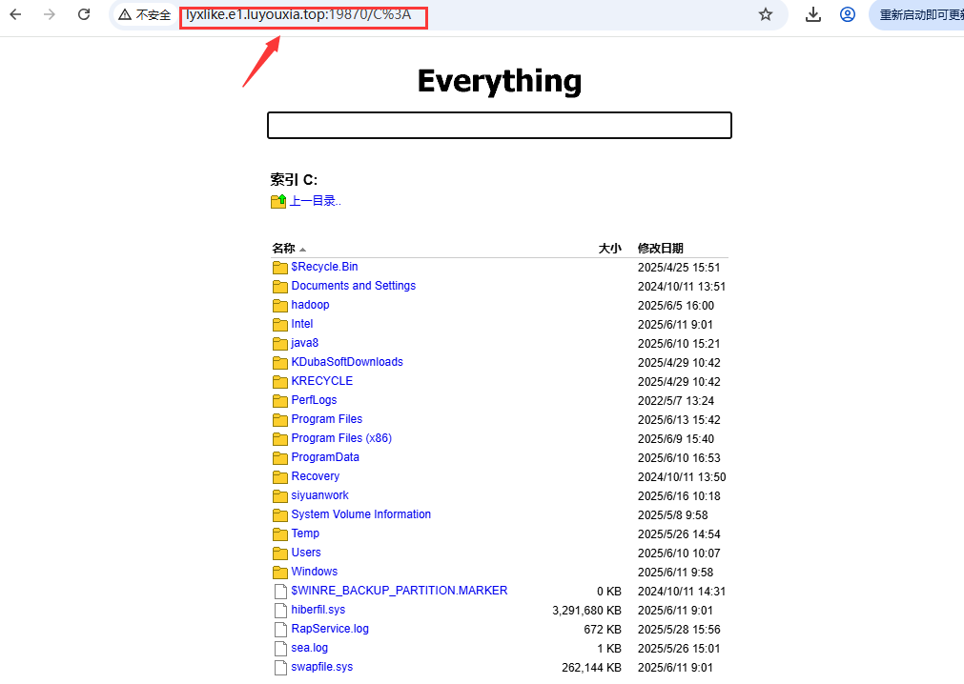Click folder icon beside Windows

[280, 572]
